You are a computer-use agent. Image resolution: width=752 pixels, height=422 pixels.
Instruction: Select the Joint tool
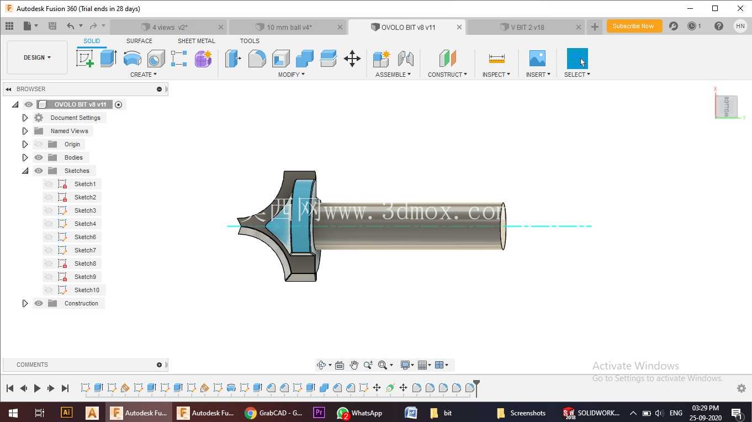405,59
